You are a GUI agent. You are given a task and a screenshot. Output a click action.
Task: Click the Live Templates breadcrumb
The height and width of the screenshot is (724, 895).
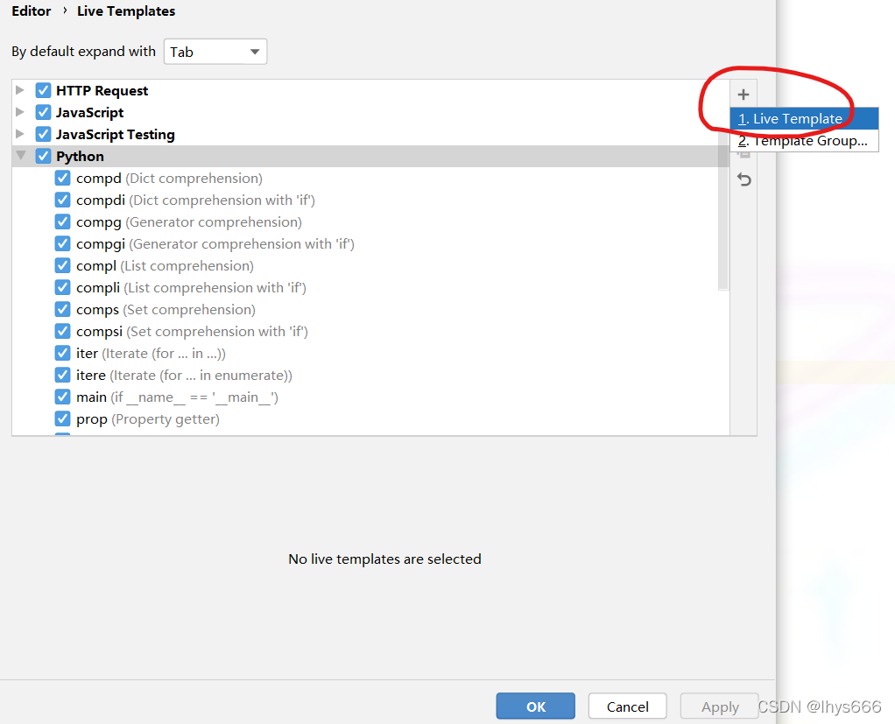[x=126, y=11]
